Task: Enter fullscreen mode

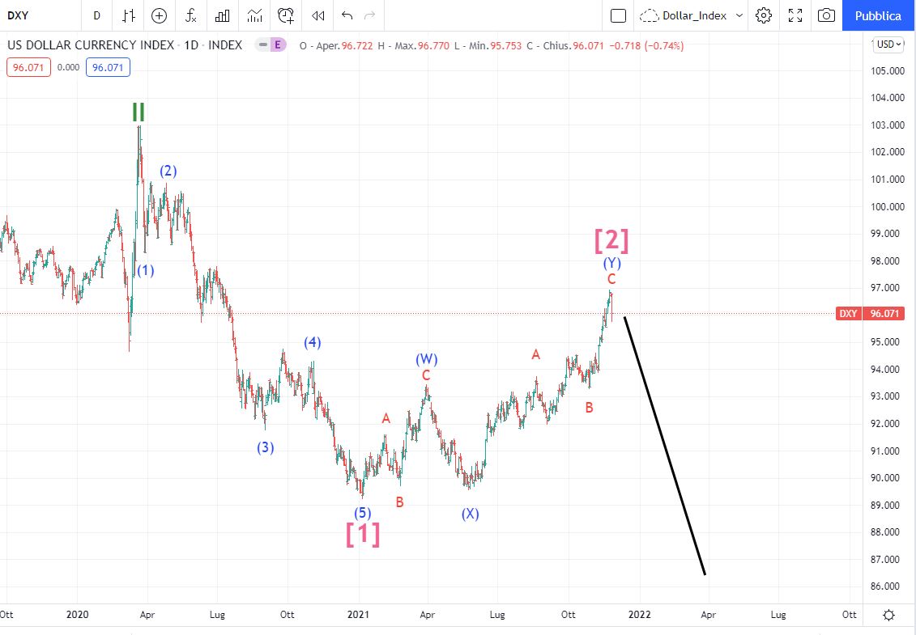Action: pyautogui.click(x=795, y=15)
